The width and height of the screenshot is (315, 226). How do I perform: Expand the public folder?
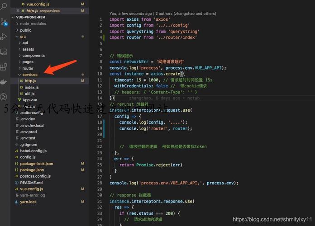[25, 30]
